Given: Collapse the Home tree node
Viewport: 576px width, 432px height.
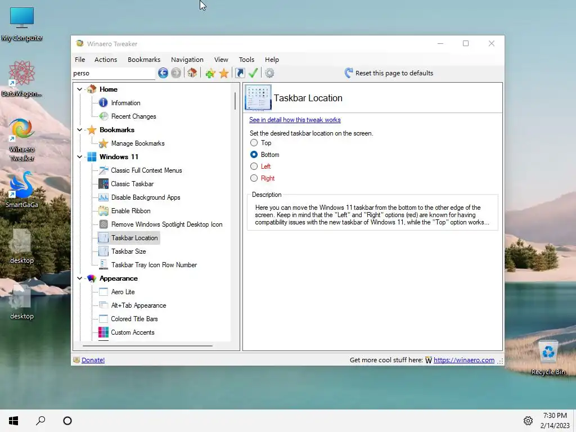Looking at the screenshot, I should coord(79,89).
